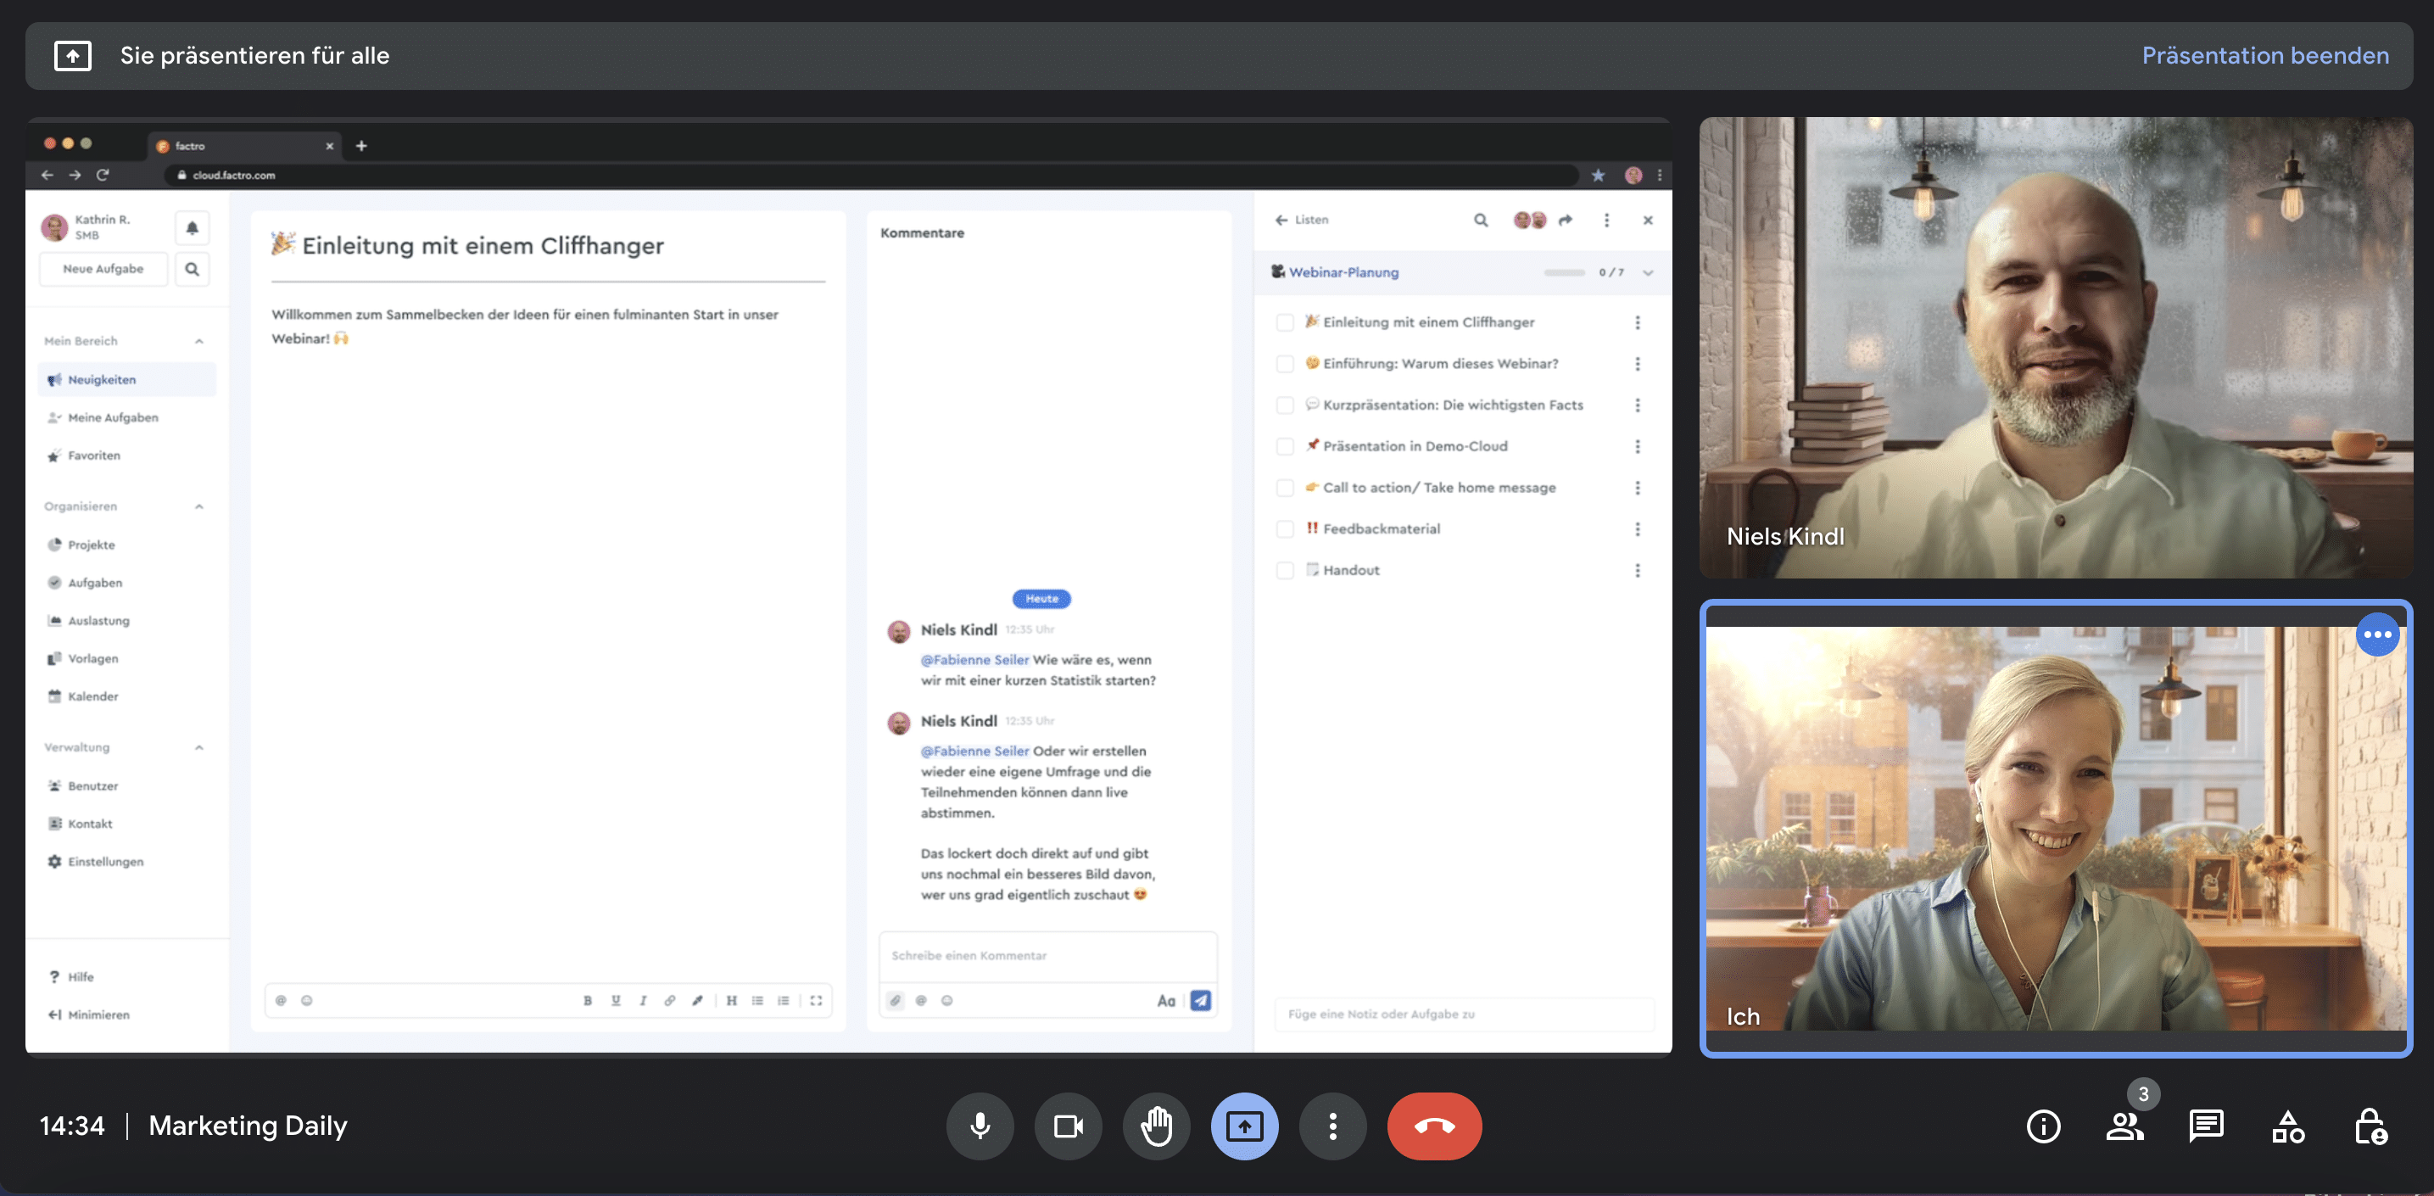Screen dimensions: 2434x1196
Task: Open more options in call controls
Action: (1332, 1125)
